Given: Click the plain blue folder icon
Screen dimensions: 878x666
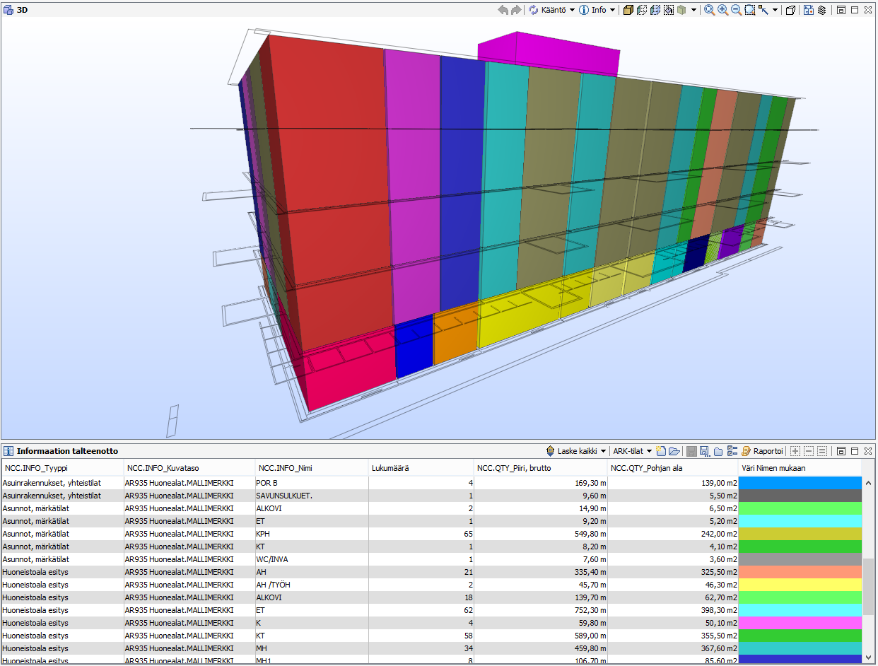Looking at the screenshot, I should 718,451.
